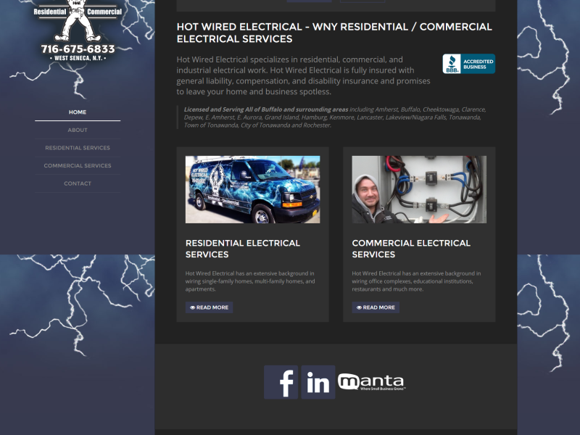Click the West Seneca, N.Y. location text
The height and width of the screenshot is (435, 580).
pyautogui.click(x=78, y=58)
